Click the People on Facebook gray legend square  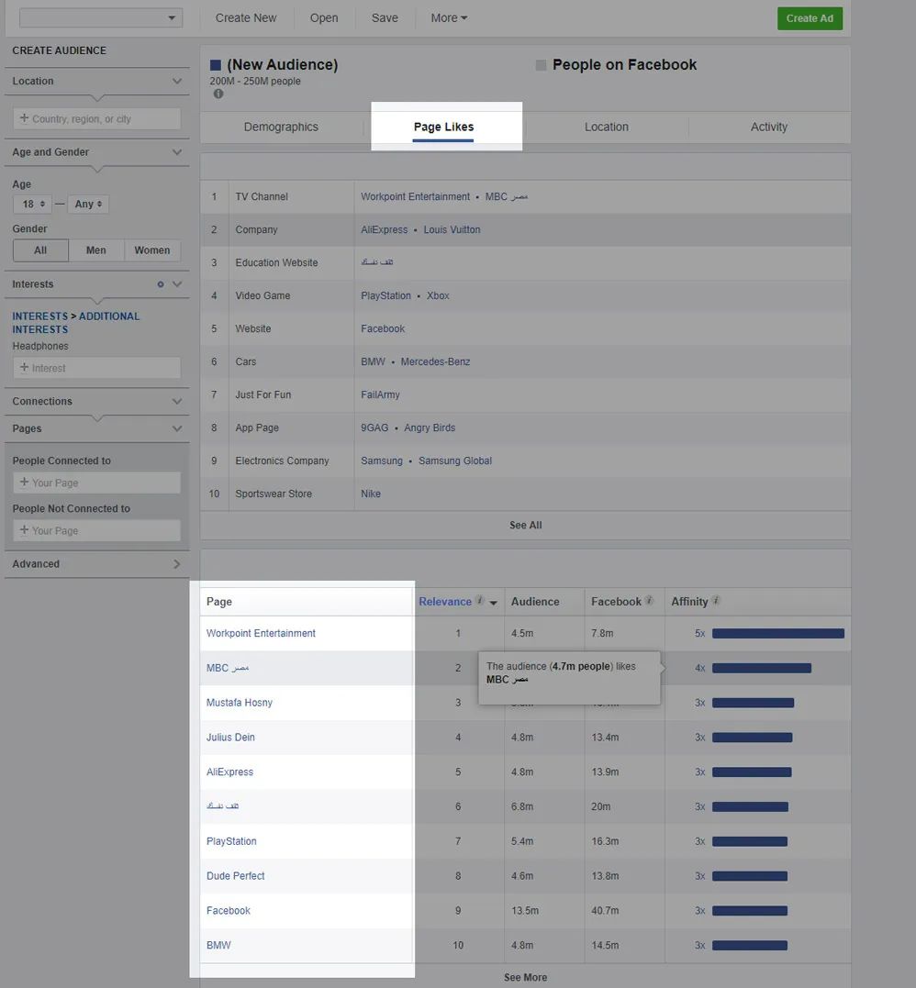point(541,65)
